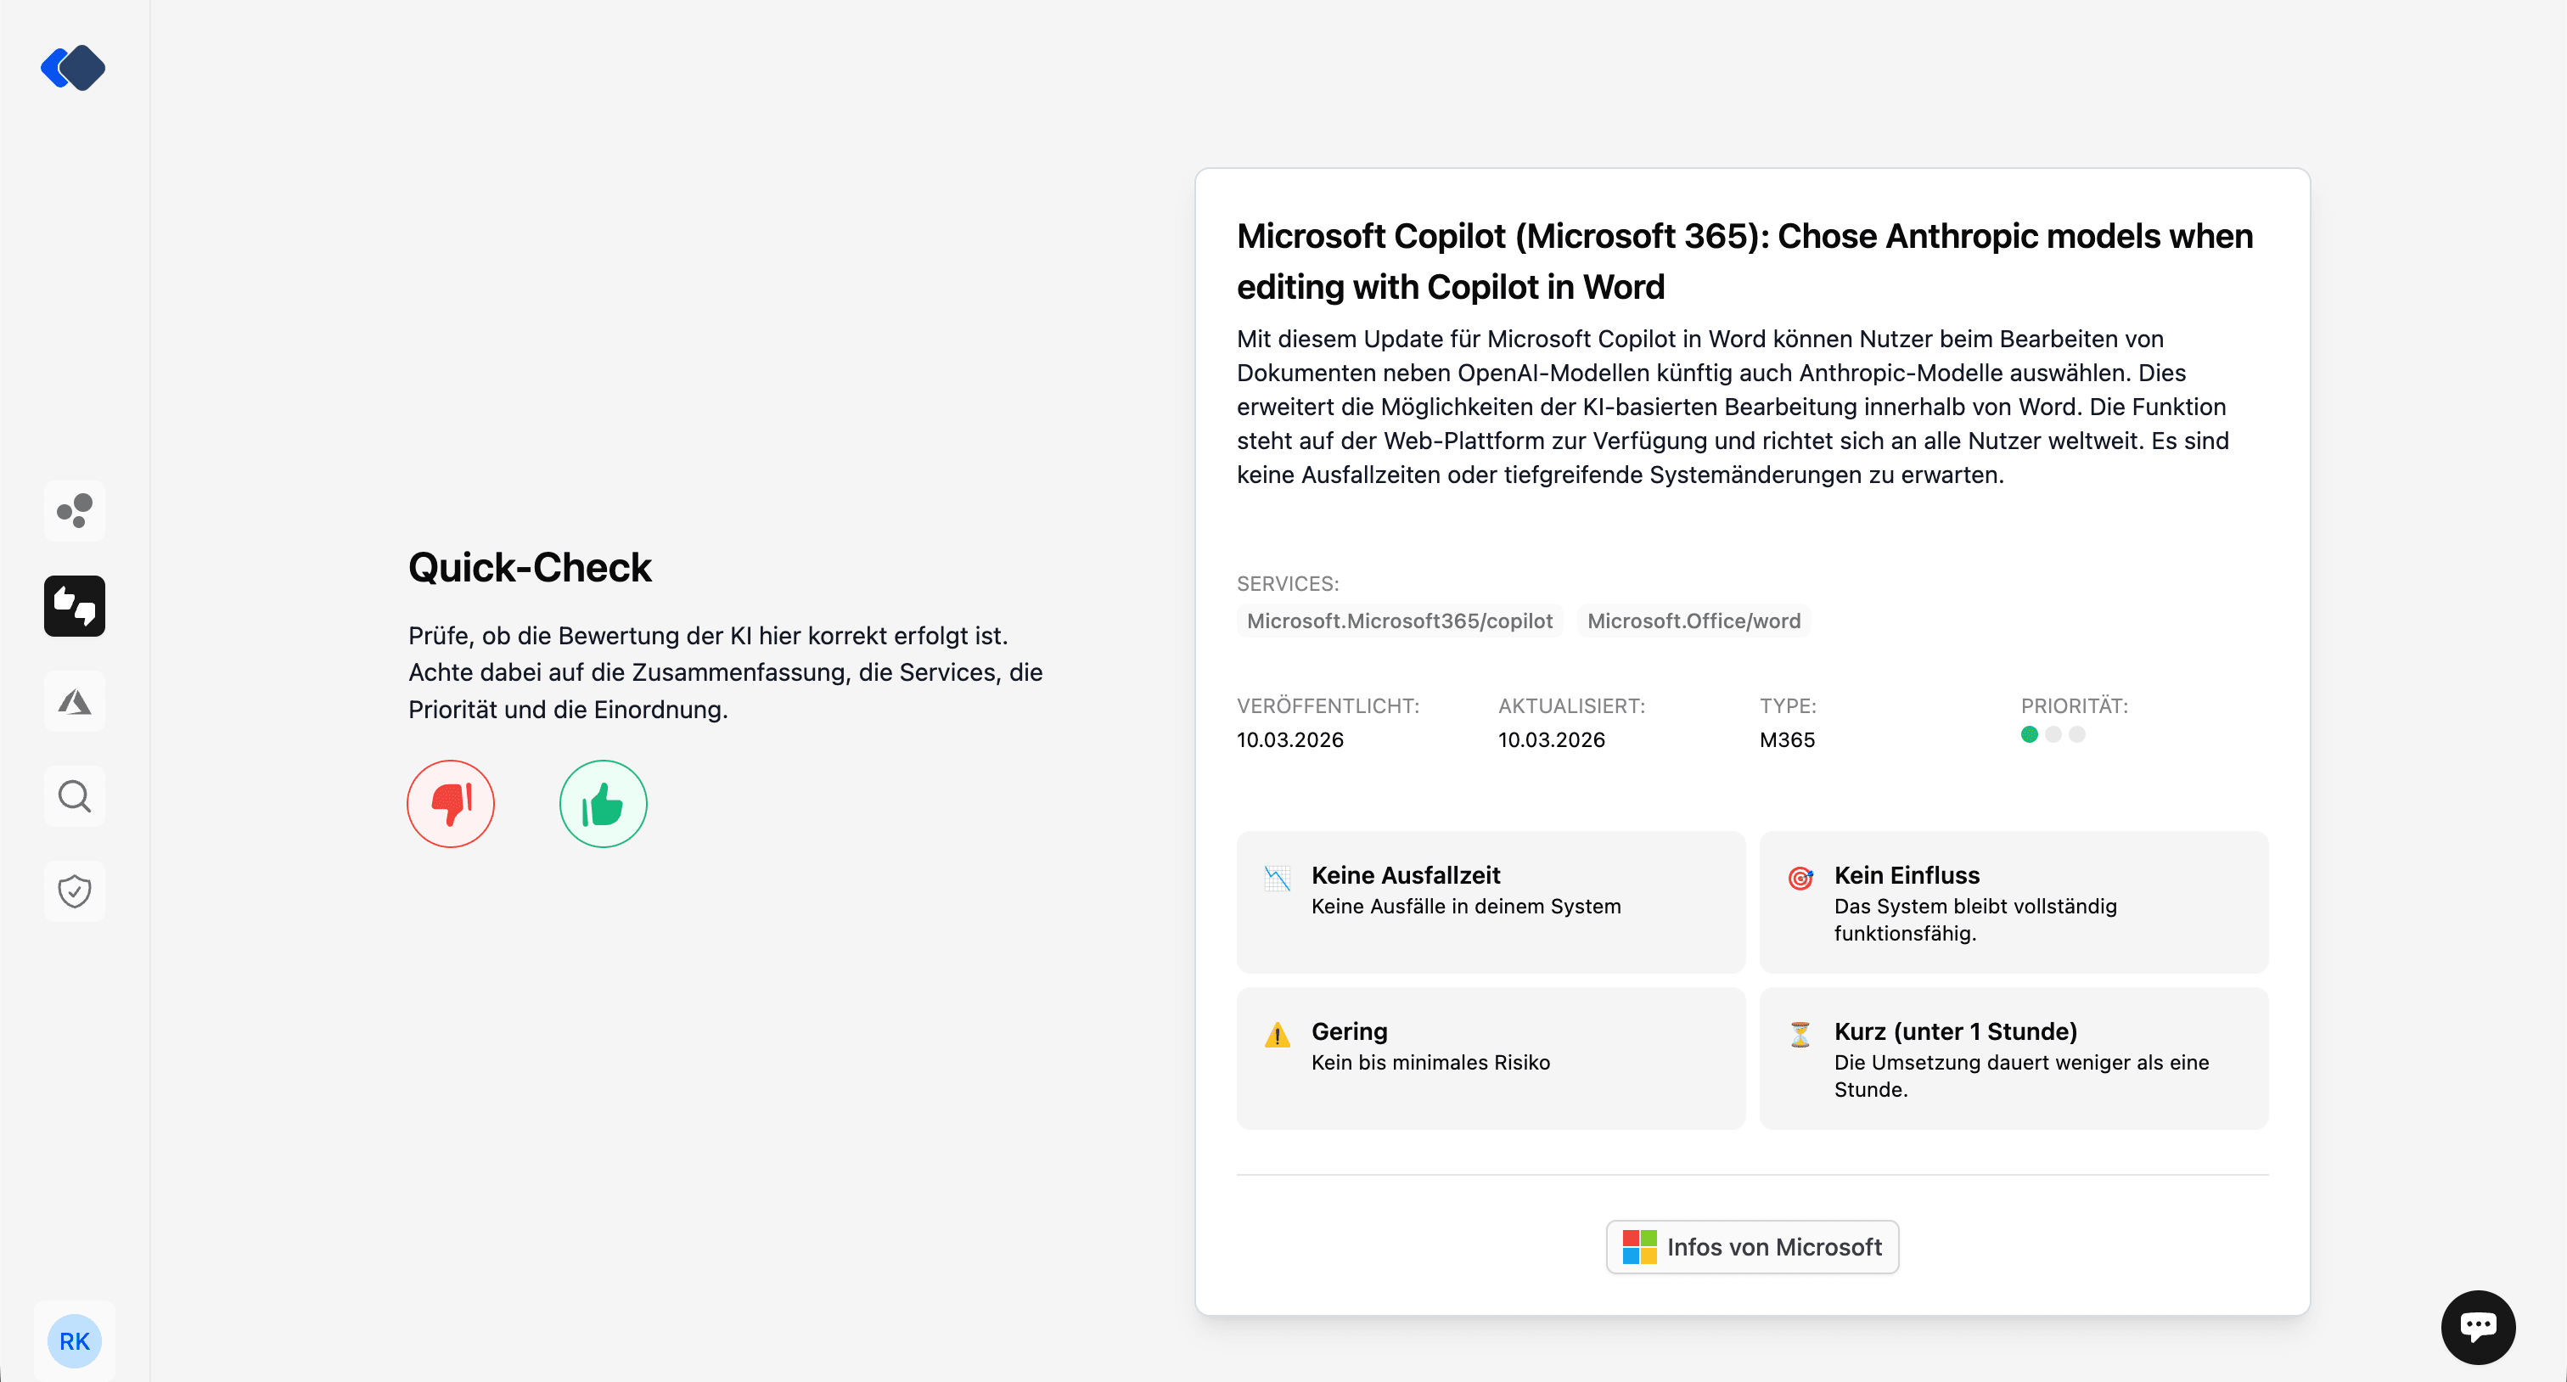Click the Microsoft.Microsoft365/copilot service tag
2567x1382 pixels.
coord(1399,621)
